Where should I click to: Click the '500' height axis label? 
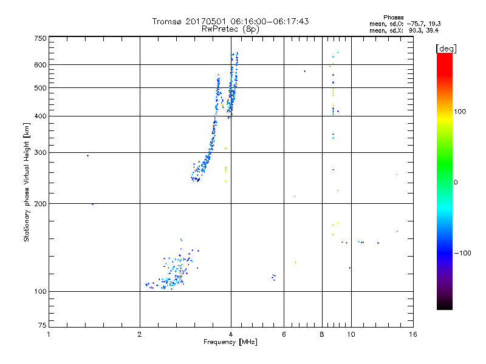[40, 88]
